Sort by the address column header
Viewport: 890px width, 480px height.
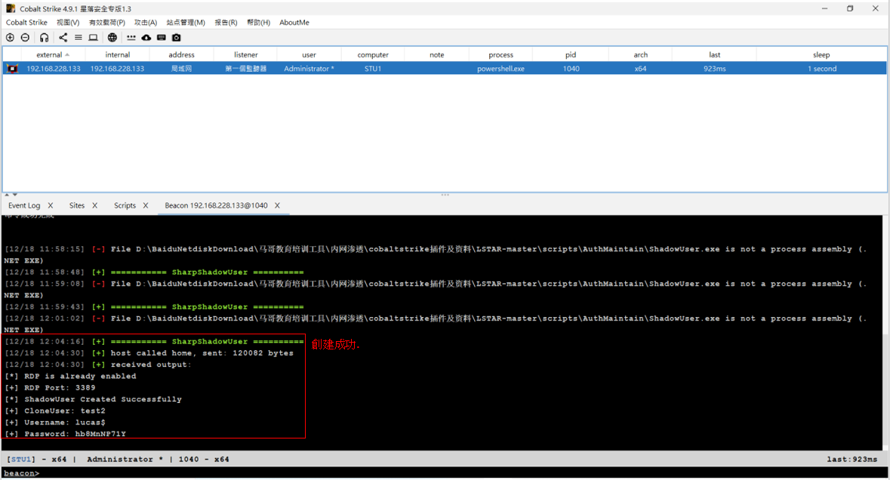point(182,54)
